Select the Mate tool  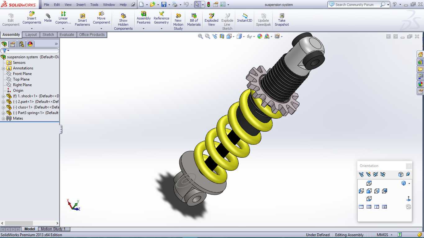(48, 18)
